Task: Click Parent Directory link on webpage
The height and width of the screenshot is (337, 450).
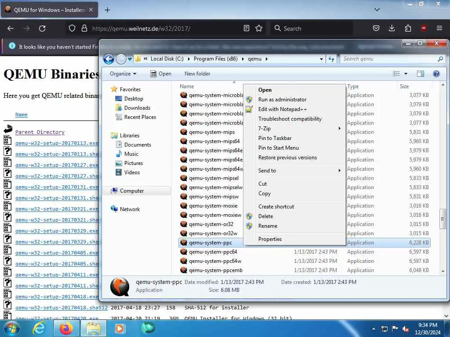Action: pos(40,132)
